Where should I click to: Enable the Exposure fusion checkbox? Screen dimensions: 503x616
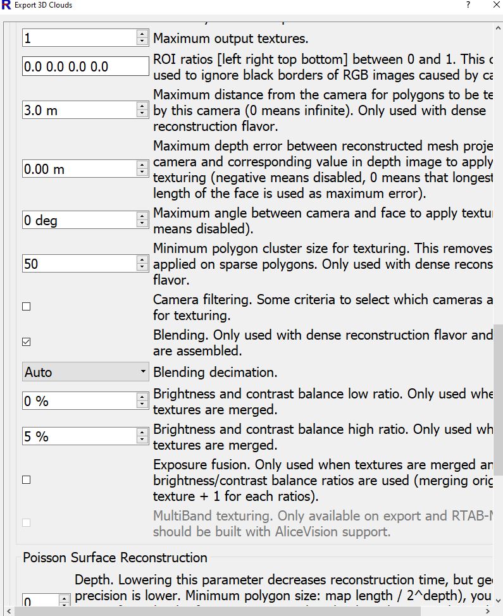pos(27,480)
